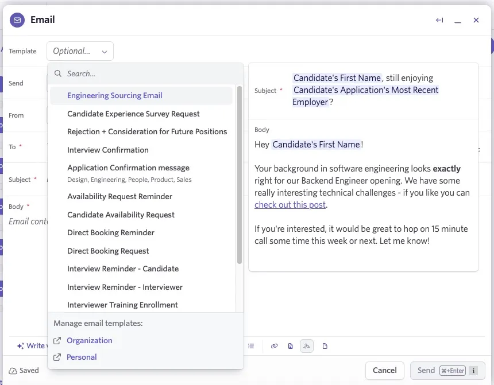
Task: Insert a link using the chain icon
Action: point(274,346)
